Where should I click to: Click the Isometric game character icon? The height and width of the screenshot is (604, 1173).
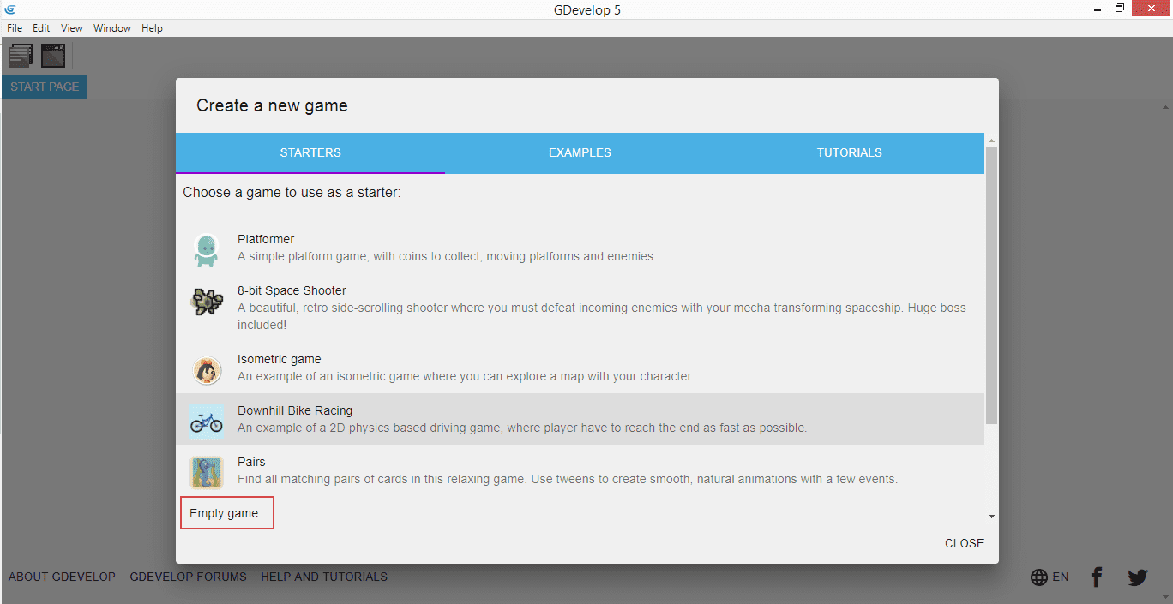(206, 370)
